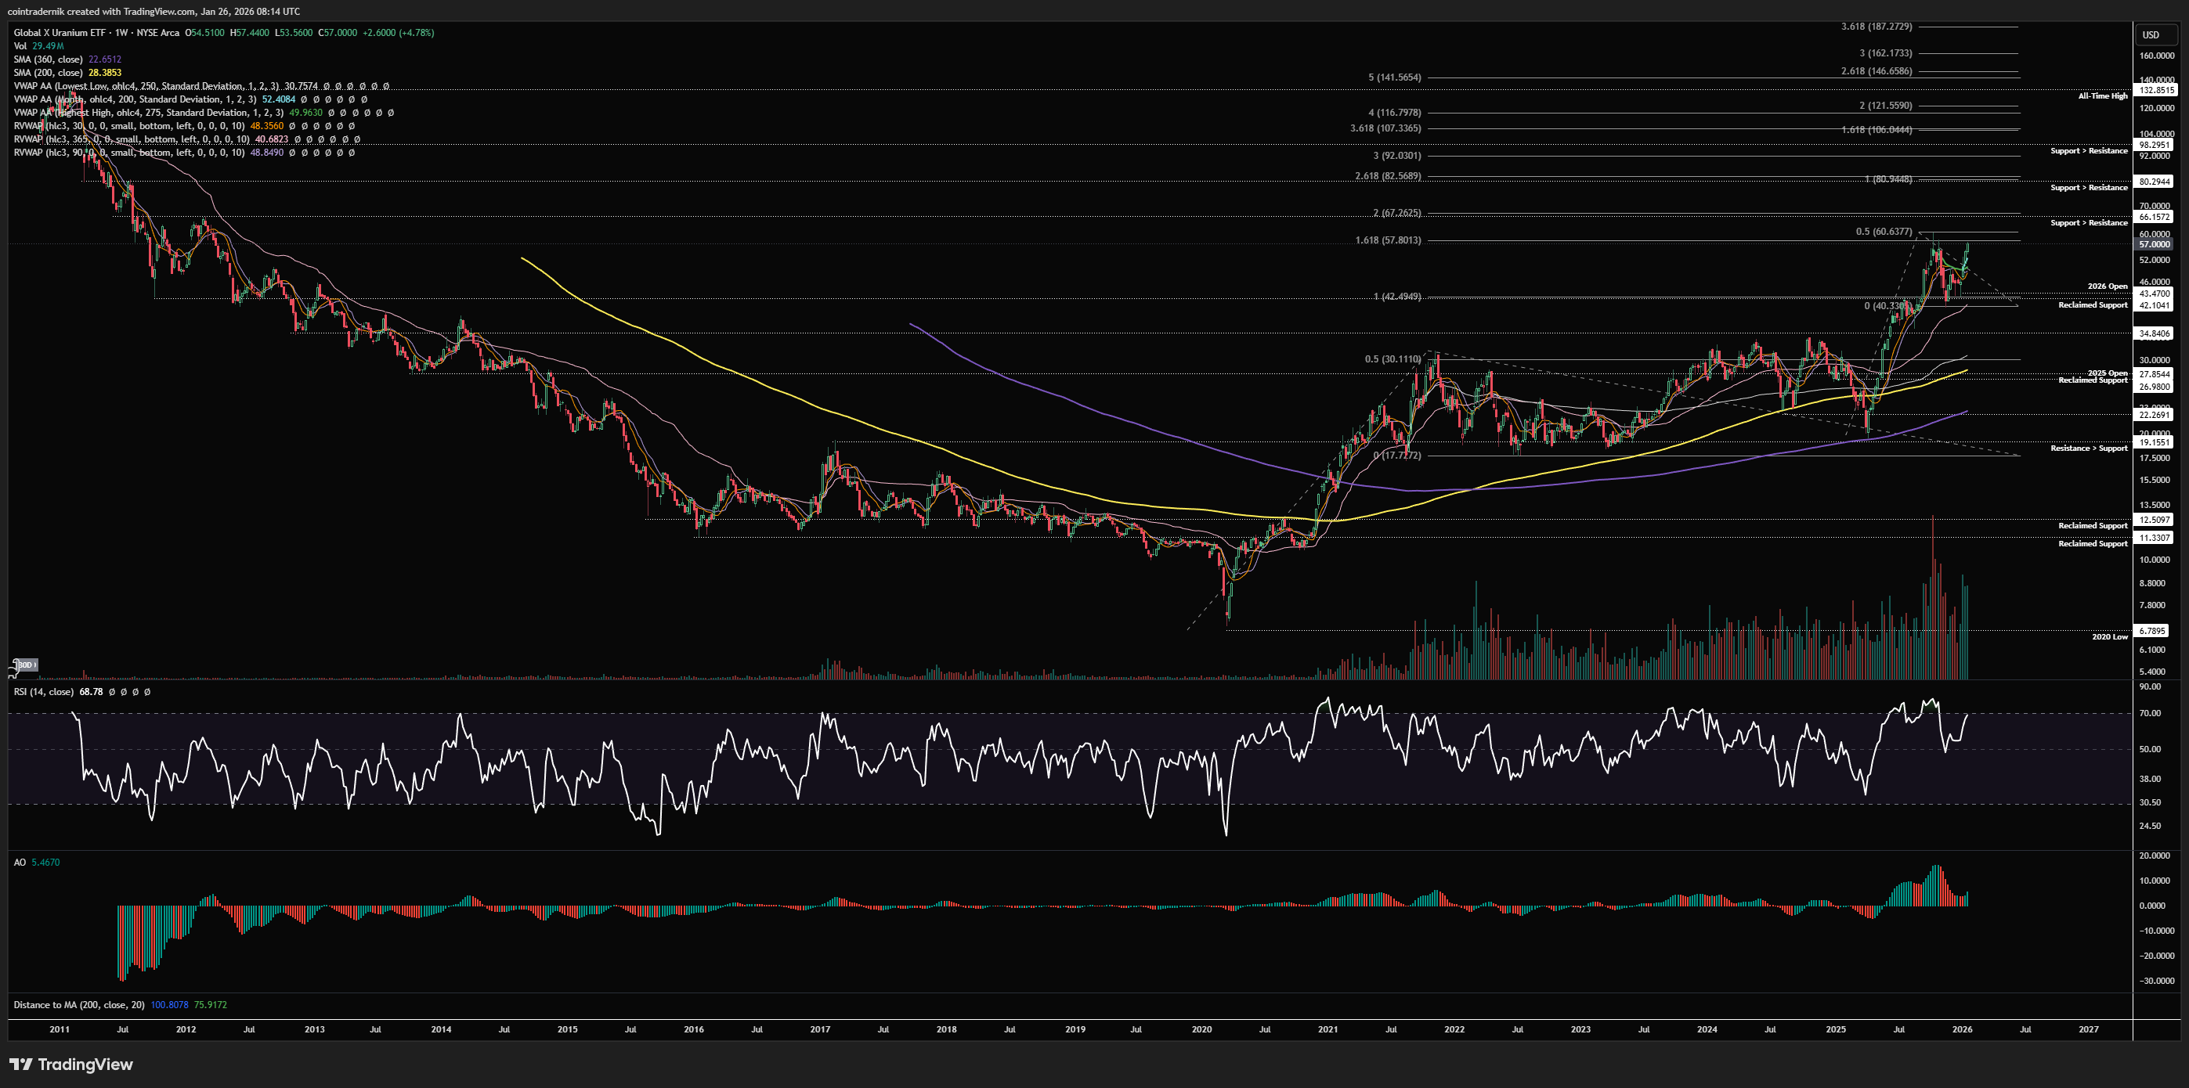Click the 2020 Low annotation label
Image resolution: width=2189 pixels, height=1088 pixels.
2109,636
